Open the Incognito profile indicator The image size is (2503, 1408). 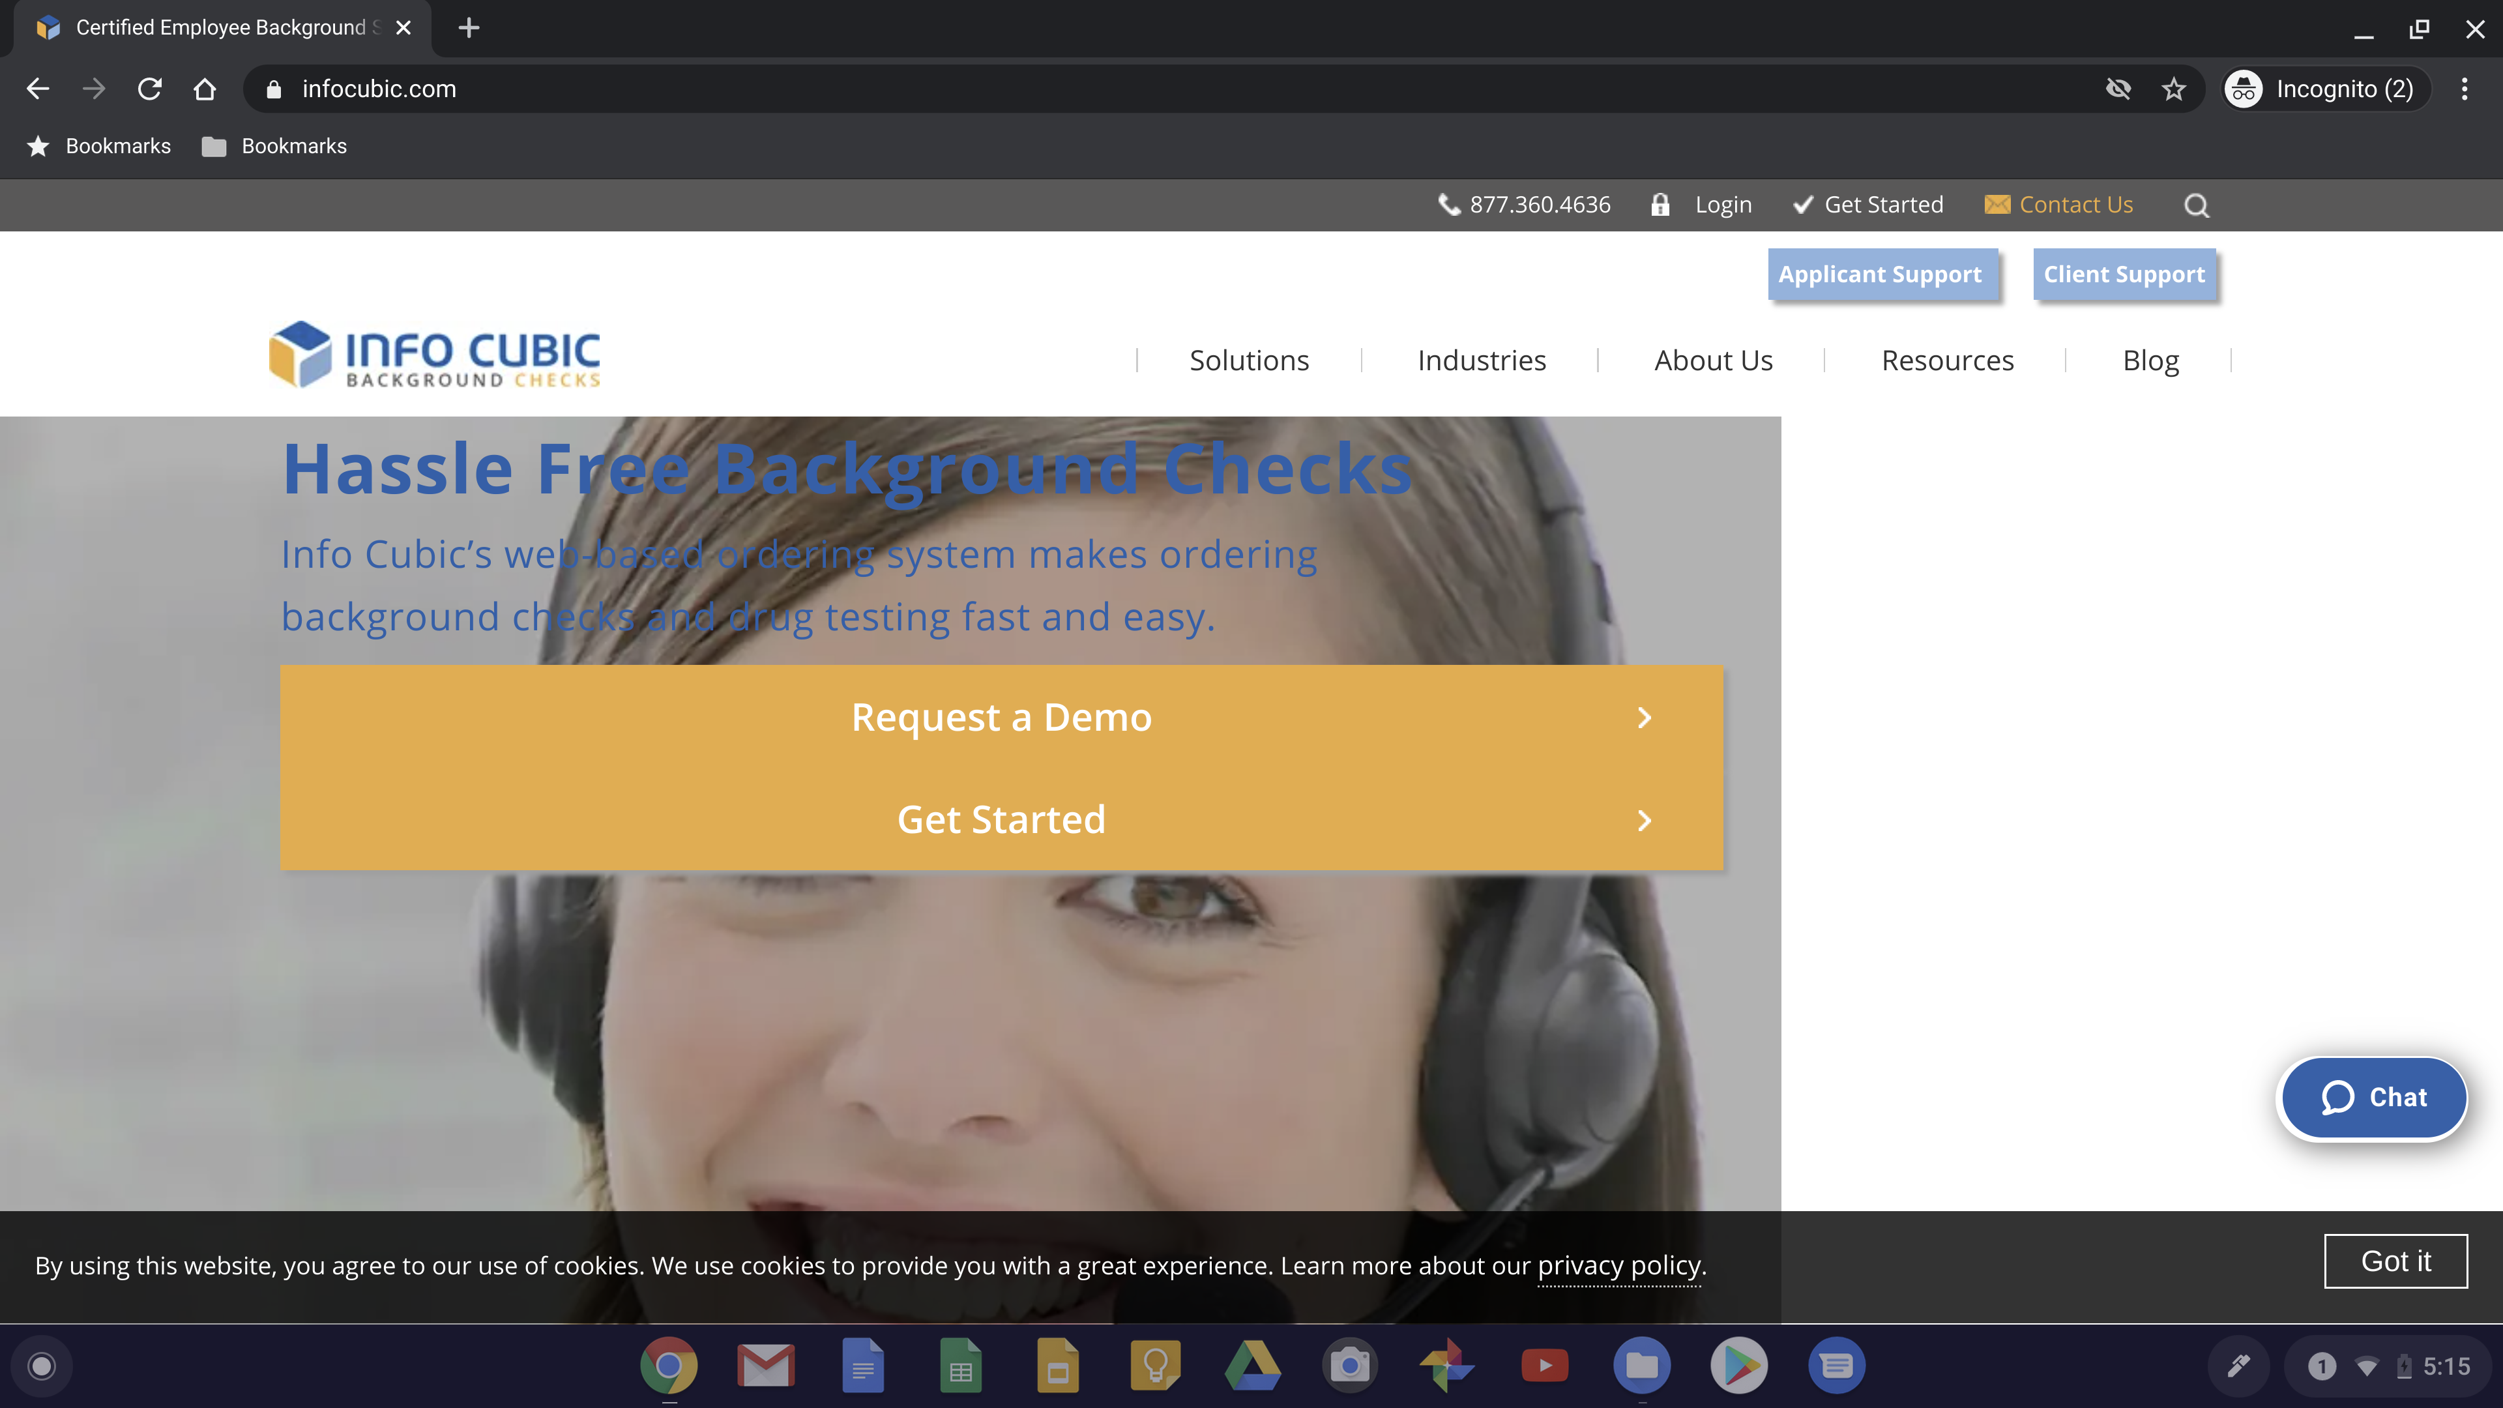(2326, 89)
